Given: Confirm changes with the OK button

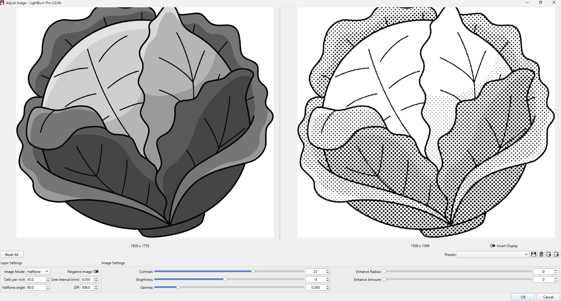Looking at the screenshot, I should (x=523, y=297).
